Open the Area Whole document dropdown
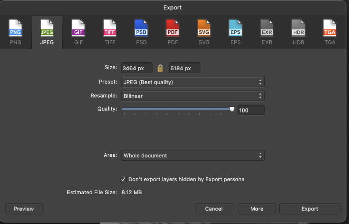This screenshot has width=349, height=224. (192, 155)
